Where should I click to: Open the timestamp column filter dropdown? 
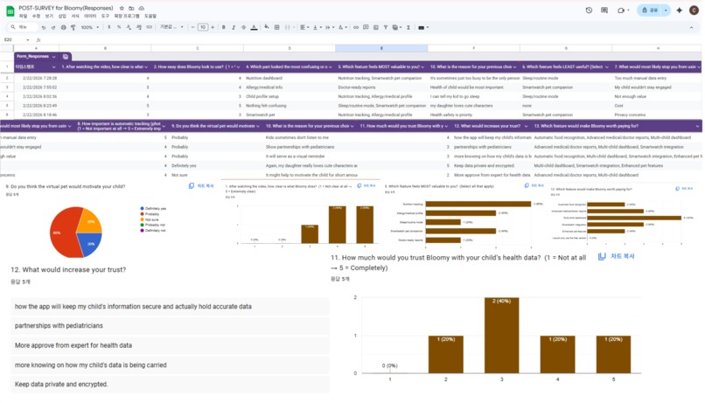coord(54,67)
